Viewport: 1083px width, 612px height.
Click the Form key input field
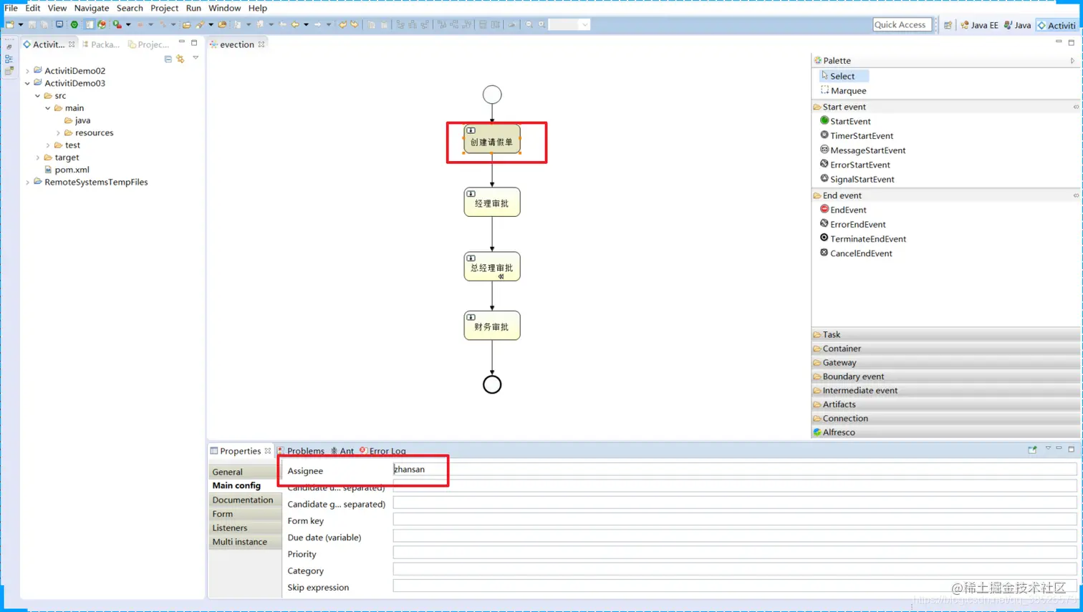click(x=735, y=520)
